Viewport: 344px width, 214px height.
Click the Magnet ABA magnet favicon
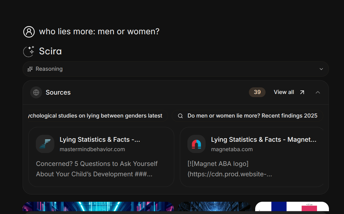[x=196, y=144]
